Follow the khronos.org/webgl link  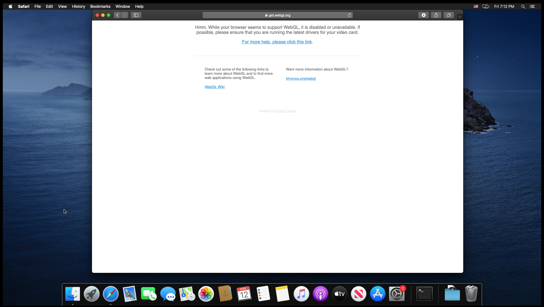point(301,78)
